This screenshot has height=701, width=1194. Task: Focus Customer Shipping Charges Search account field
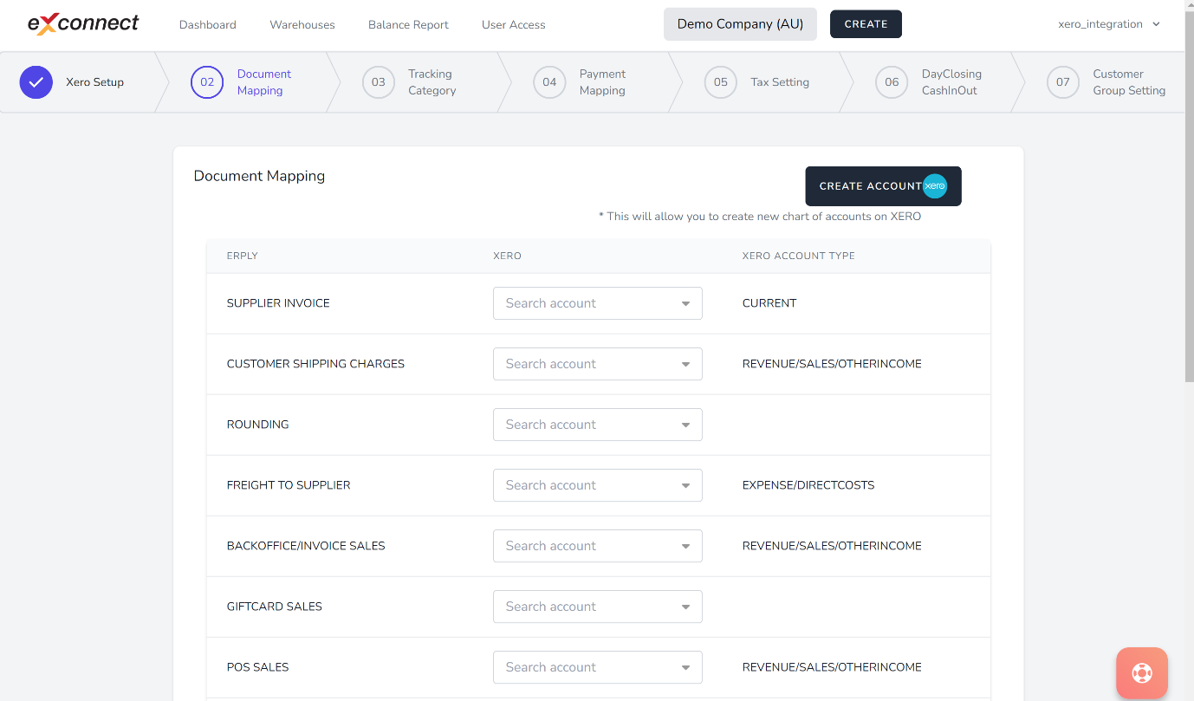click(x=598, y=364)
